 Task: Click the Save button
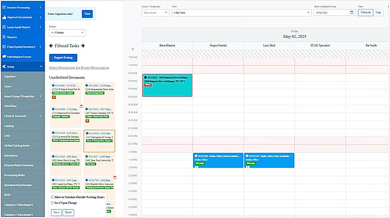point(56,212)
